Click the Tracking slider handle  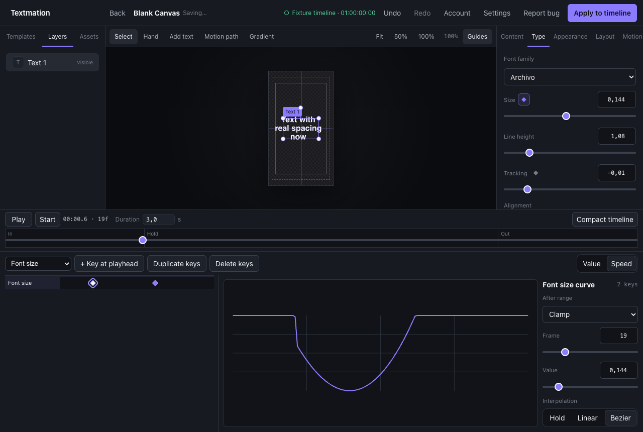527,189
